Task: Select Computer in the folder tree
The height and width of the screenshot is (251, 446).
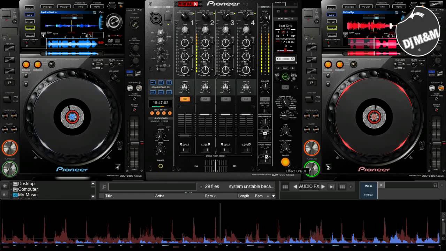Action: pos(28,189)
